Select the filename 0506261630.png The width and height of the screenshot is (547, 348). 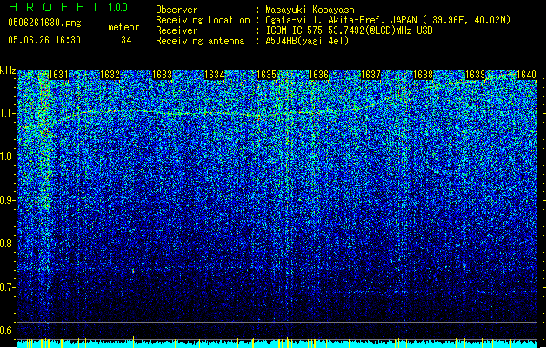pos(44,23)
